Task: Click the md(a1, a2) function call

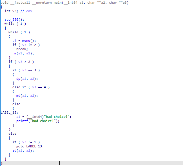Action: pos(27,96)
